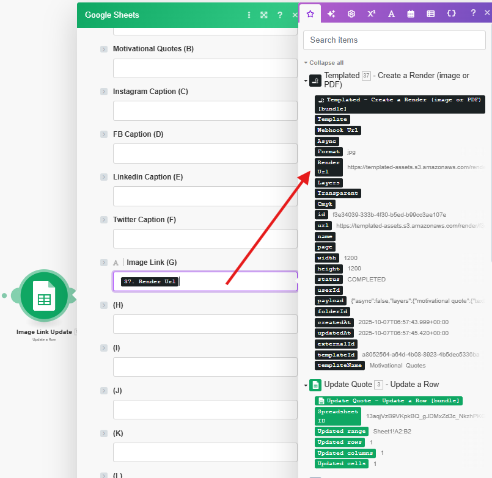Insert the templateId variable pill
492x478 pixels.
coord(336,355)
